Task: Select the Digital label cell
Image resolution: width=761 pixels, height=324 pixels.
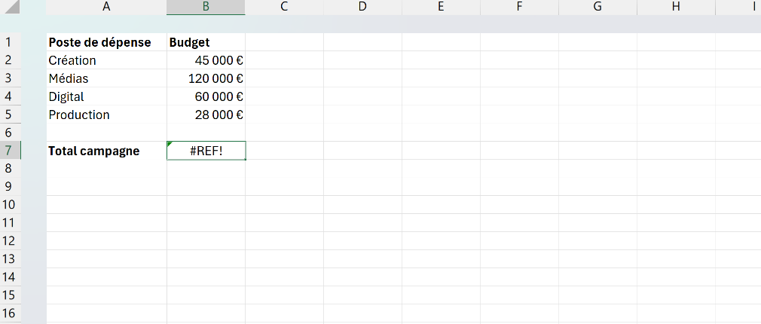Action: click(106, 96)
